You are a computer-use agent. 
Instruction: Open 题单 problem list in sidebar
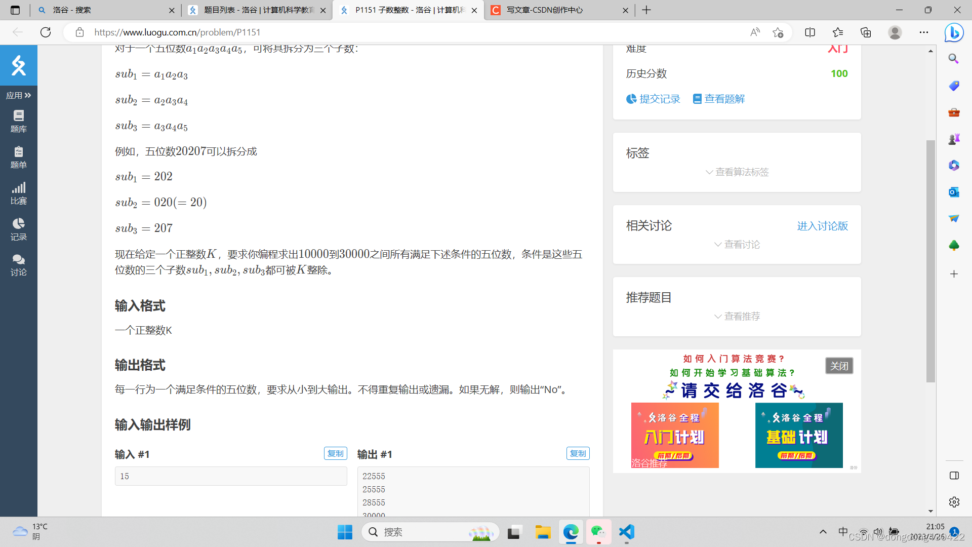click(19, 158)
